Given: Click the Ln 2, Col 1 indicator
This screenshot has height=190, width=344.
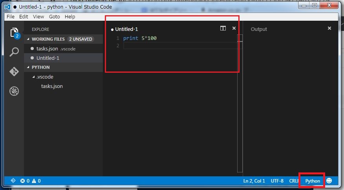Looking at the screenshot, I should [x=254, y=181].
